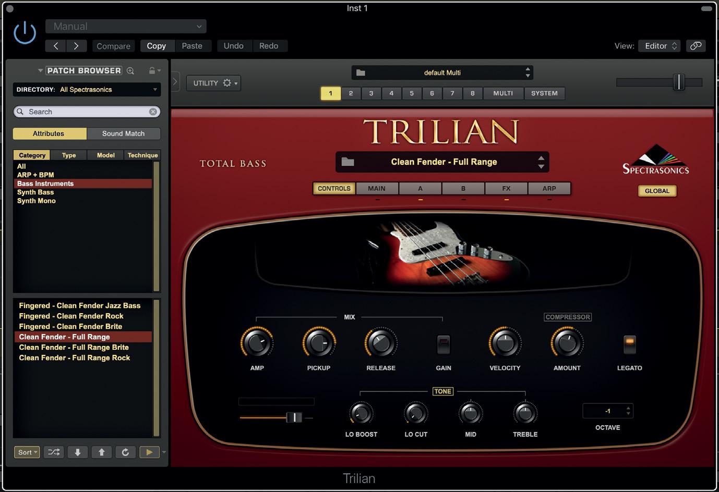Open the patch browser lock menu

pos(154,71)
